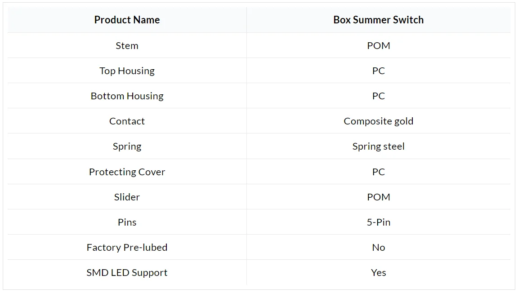Viewport: 518px width, 293px height.
Task: Click the PC value beside Bottom Housing
Action: (x=378, y=96)
